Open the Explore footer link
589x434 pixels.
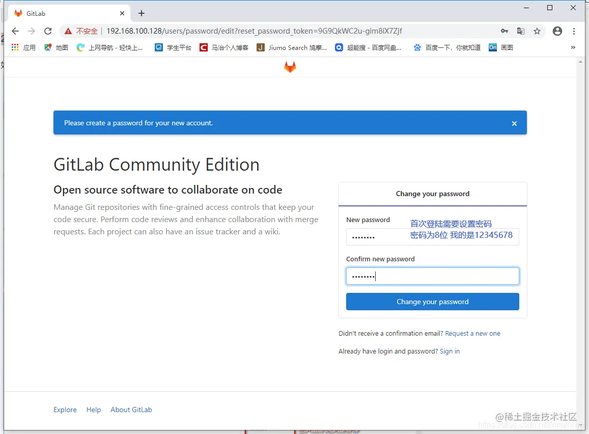[x=65, y=410]
